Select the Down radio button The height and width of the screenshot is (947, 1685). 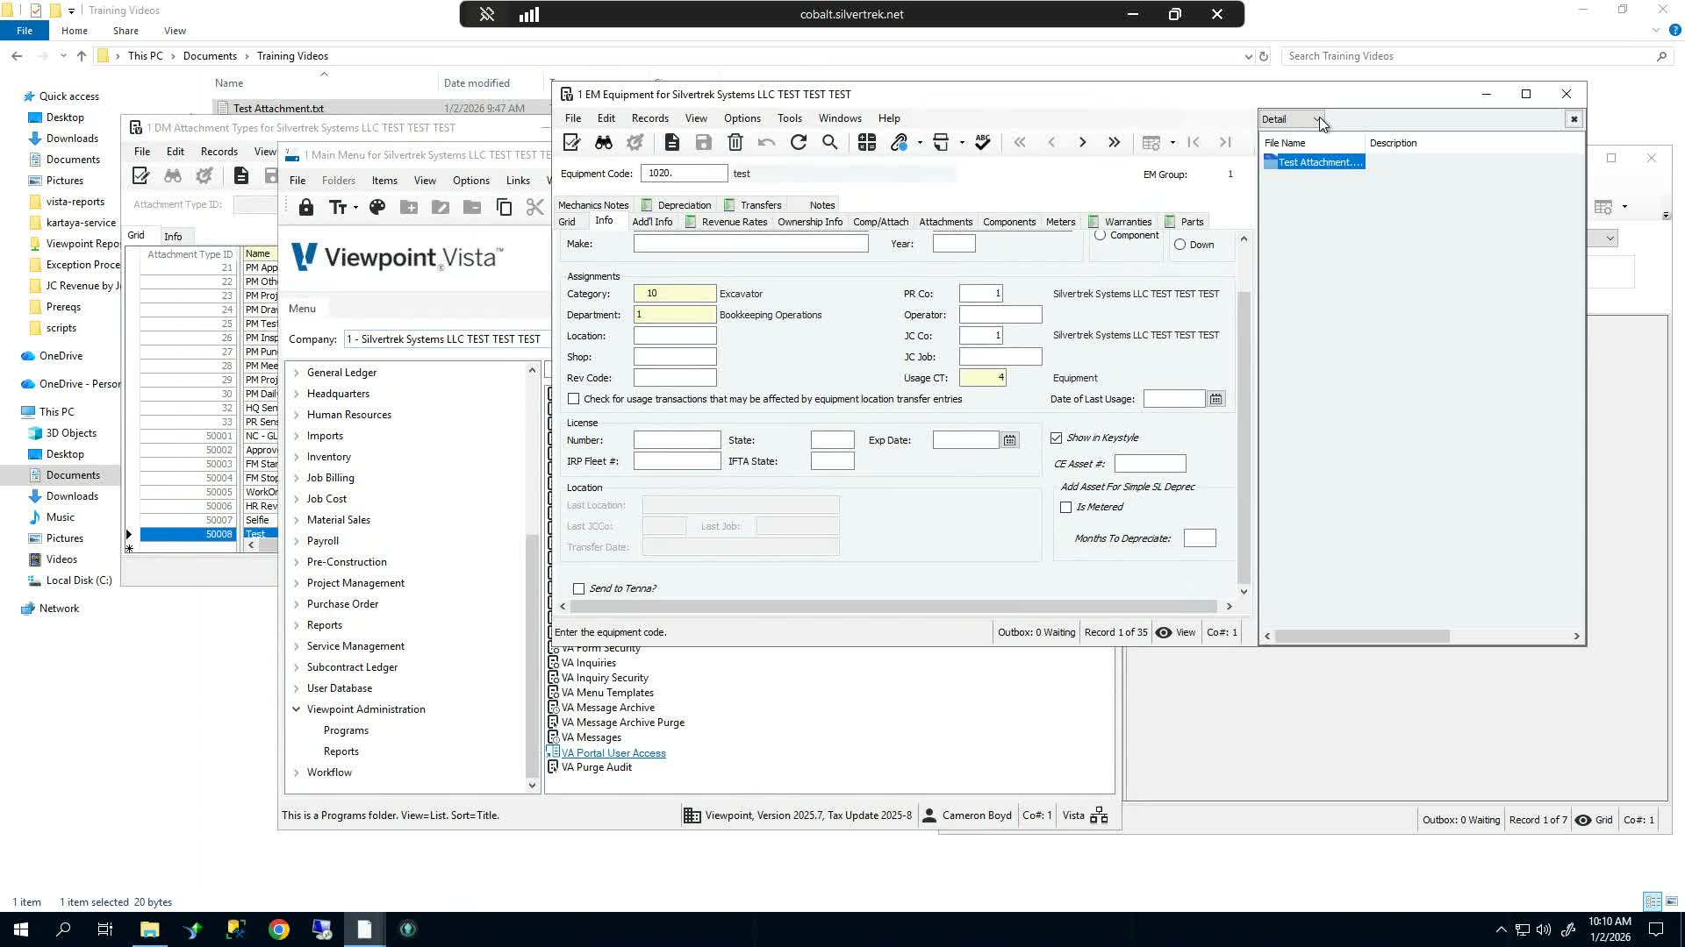[x=1180, y=245]
